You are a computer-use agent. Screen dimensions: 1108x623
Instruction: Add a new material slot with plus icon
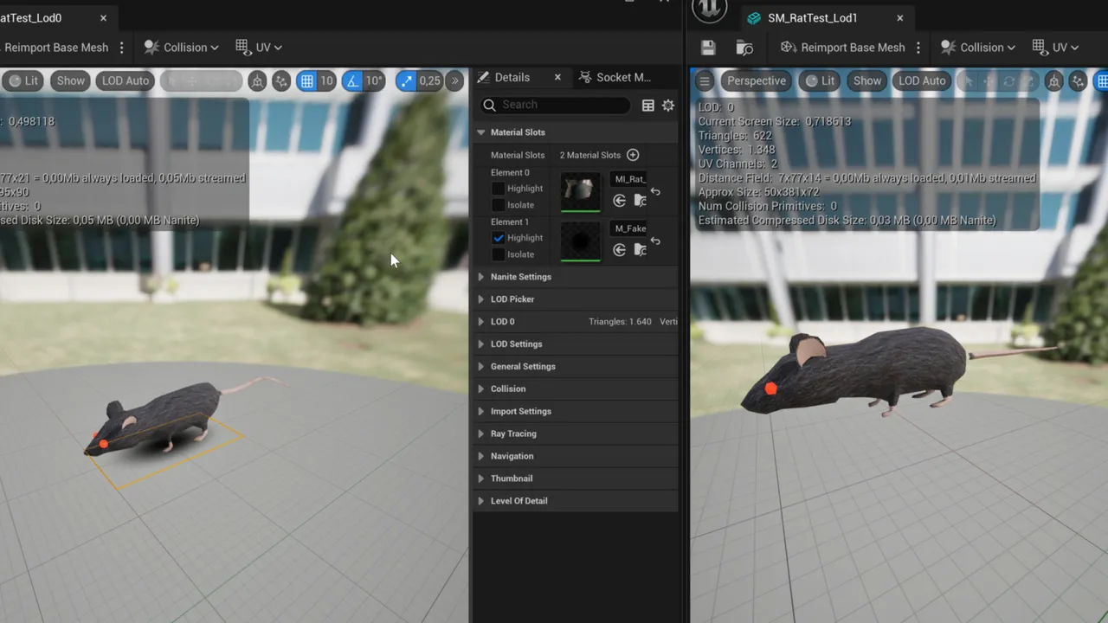[632, 155]
